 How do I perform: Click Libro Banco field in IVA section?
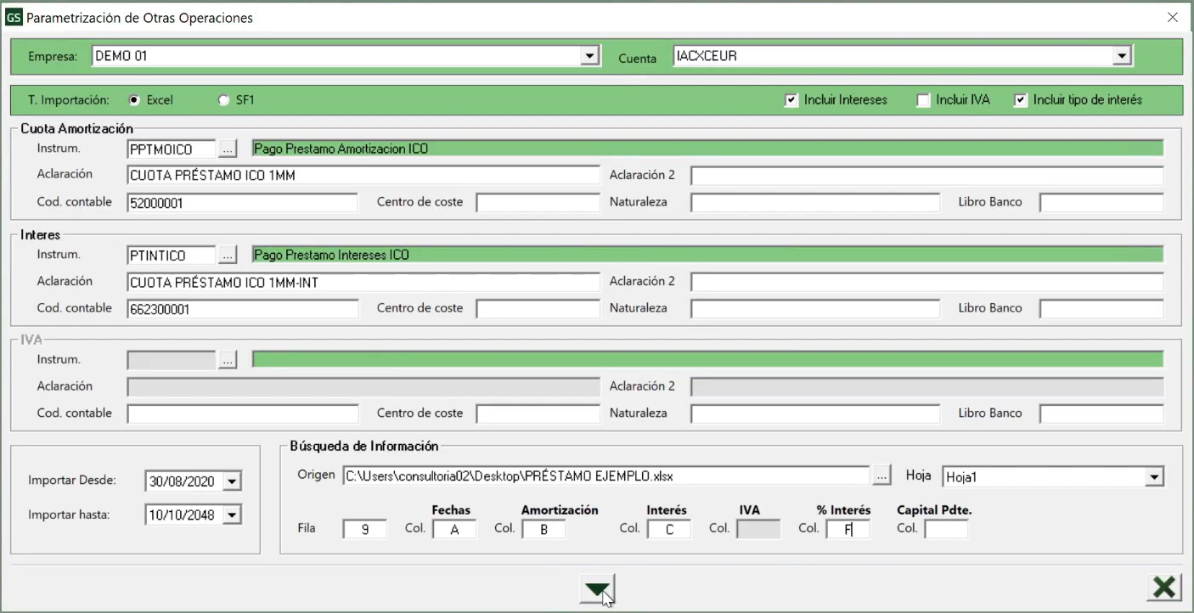pos(1101,414)
